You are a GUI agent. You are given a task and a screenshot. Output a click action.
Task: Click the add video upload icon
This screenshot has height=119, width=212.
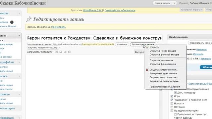61,52
